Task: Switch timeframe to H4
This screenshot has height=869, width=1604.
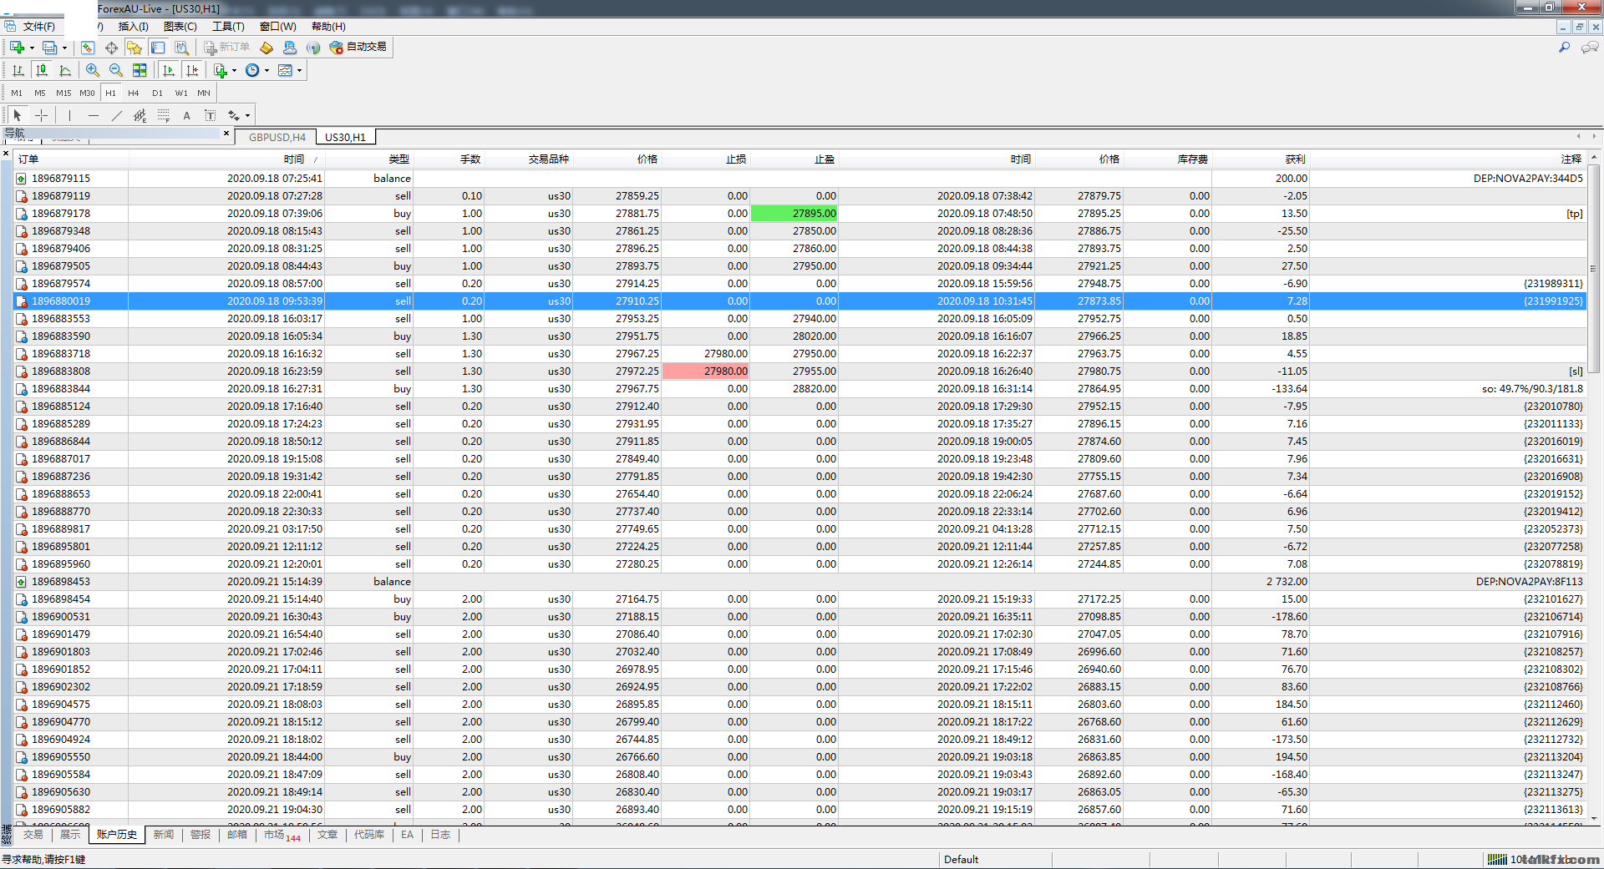Action: point(134,93)
